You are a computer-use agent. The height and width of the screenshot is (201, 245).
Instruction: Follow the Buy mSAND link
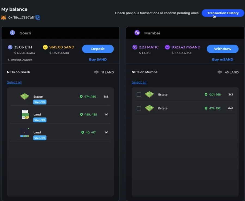point(222,59)
